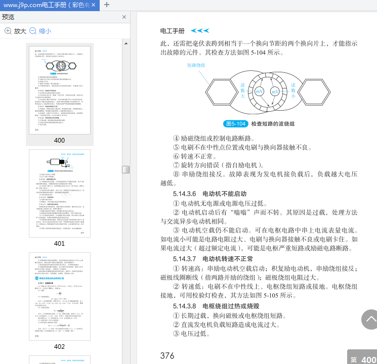Screen dimensions: 377x364
Task: Click label 402 under third thumbnail
Action: click(59, 346)
